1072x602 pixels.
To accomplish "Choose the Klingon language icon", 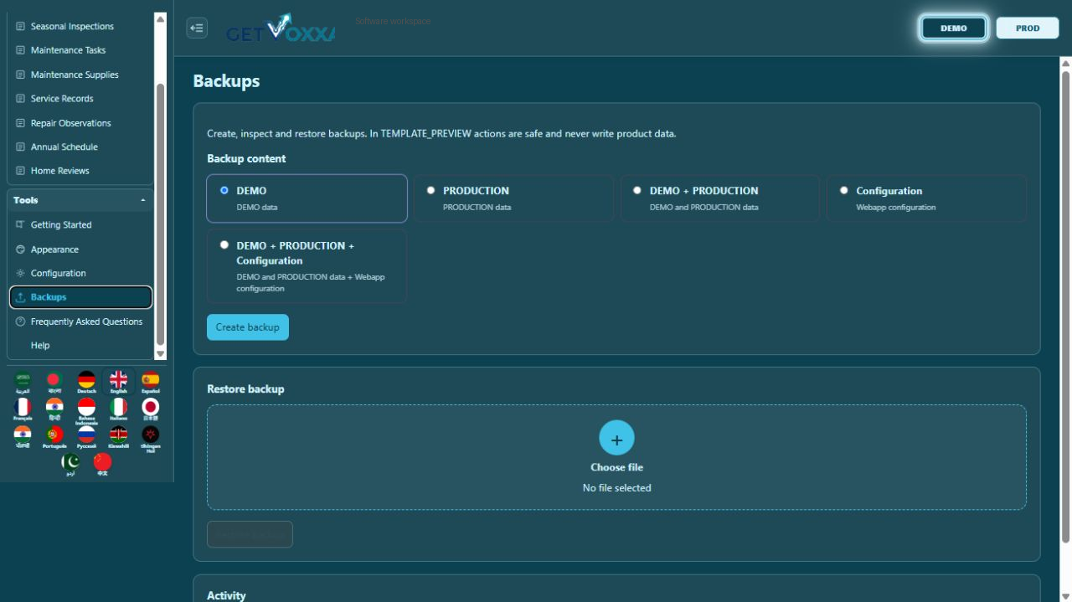I will click(150, 438).
